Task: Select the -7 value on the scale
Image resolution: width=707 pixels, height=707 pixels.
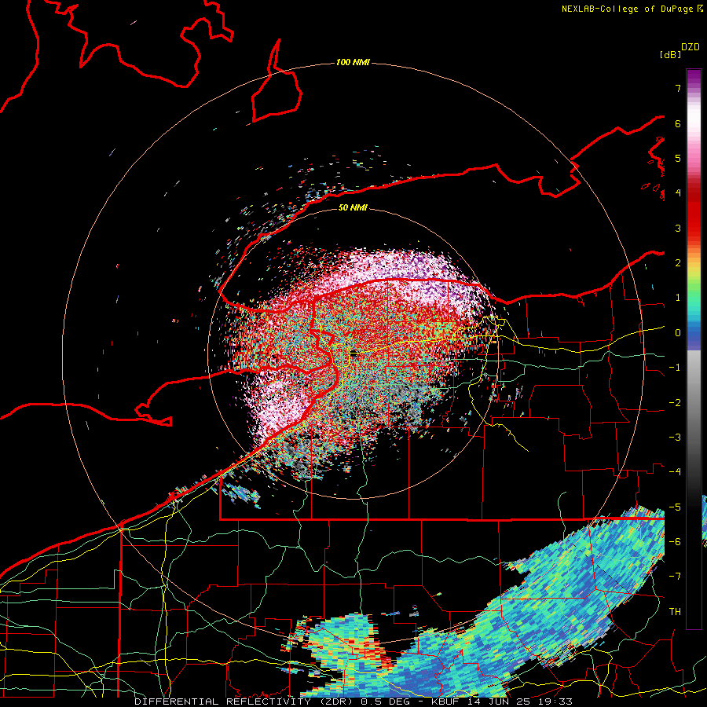Action: tap(675, 577)
